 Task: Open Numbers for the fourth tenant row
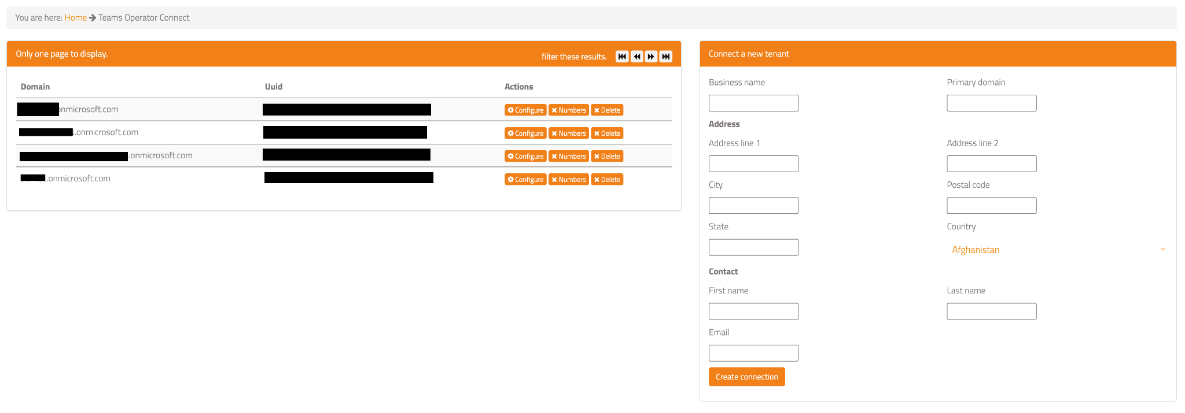click(x=569, y=179)
